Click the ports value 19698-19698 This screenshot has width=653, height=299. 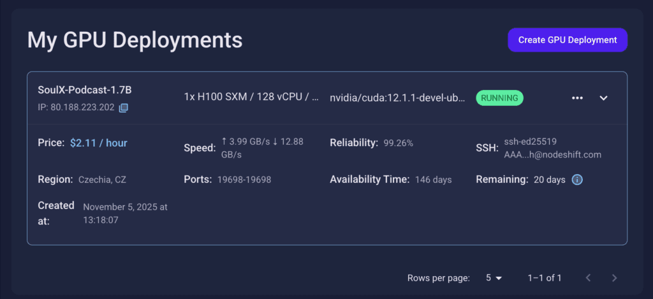(244, 180)
